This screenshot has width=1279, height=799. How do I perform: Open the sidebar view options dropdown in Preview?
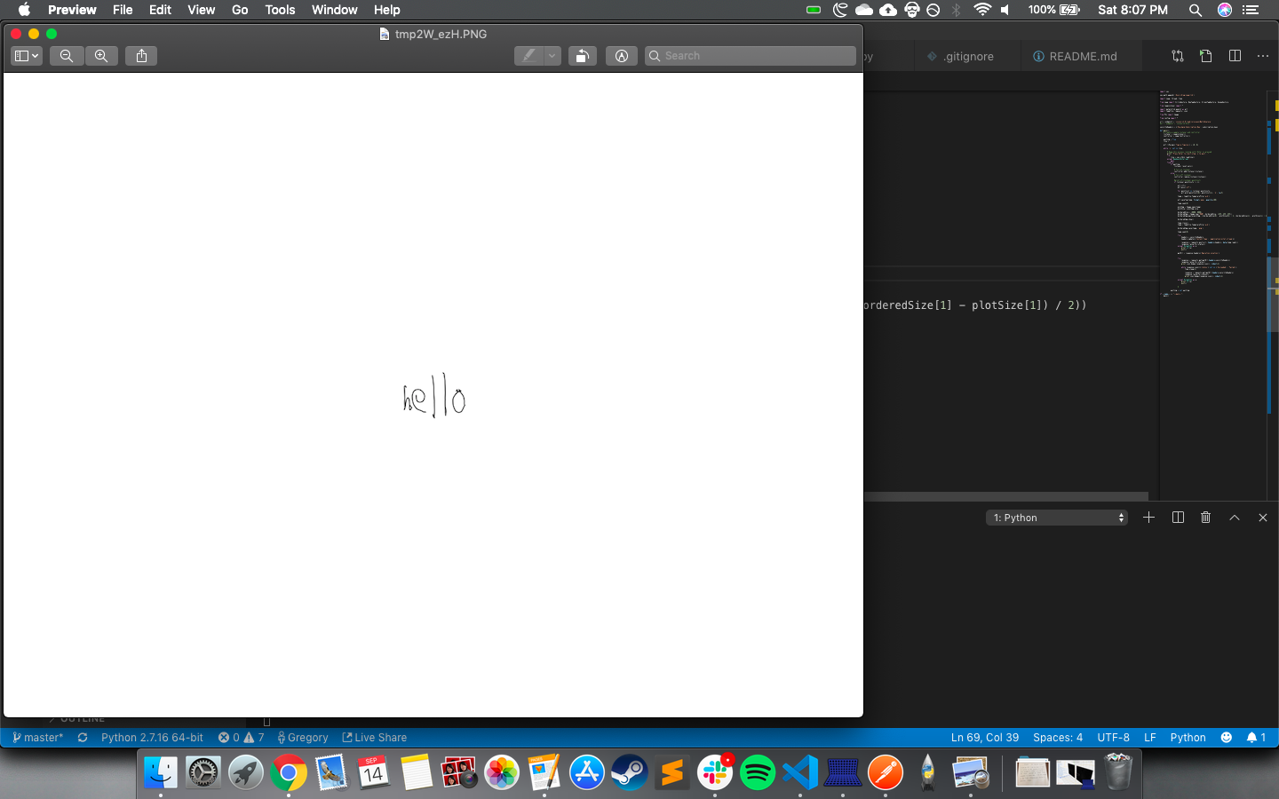(x=27, y=56)
